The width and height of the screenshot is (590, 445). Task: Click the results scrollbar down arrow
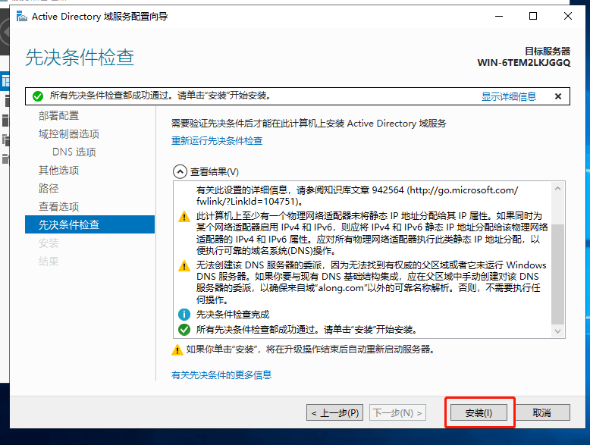click(557, 331)
